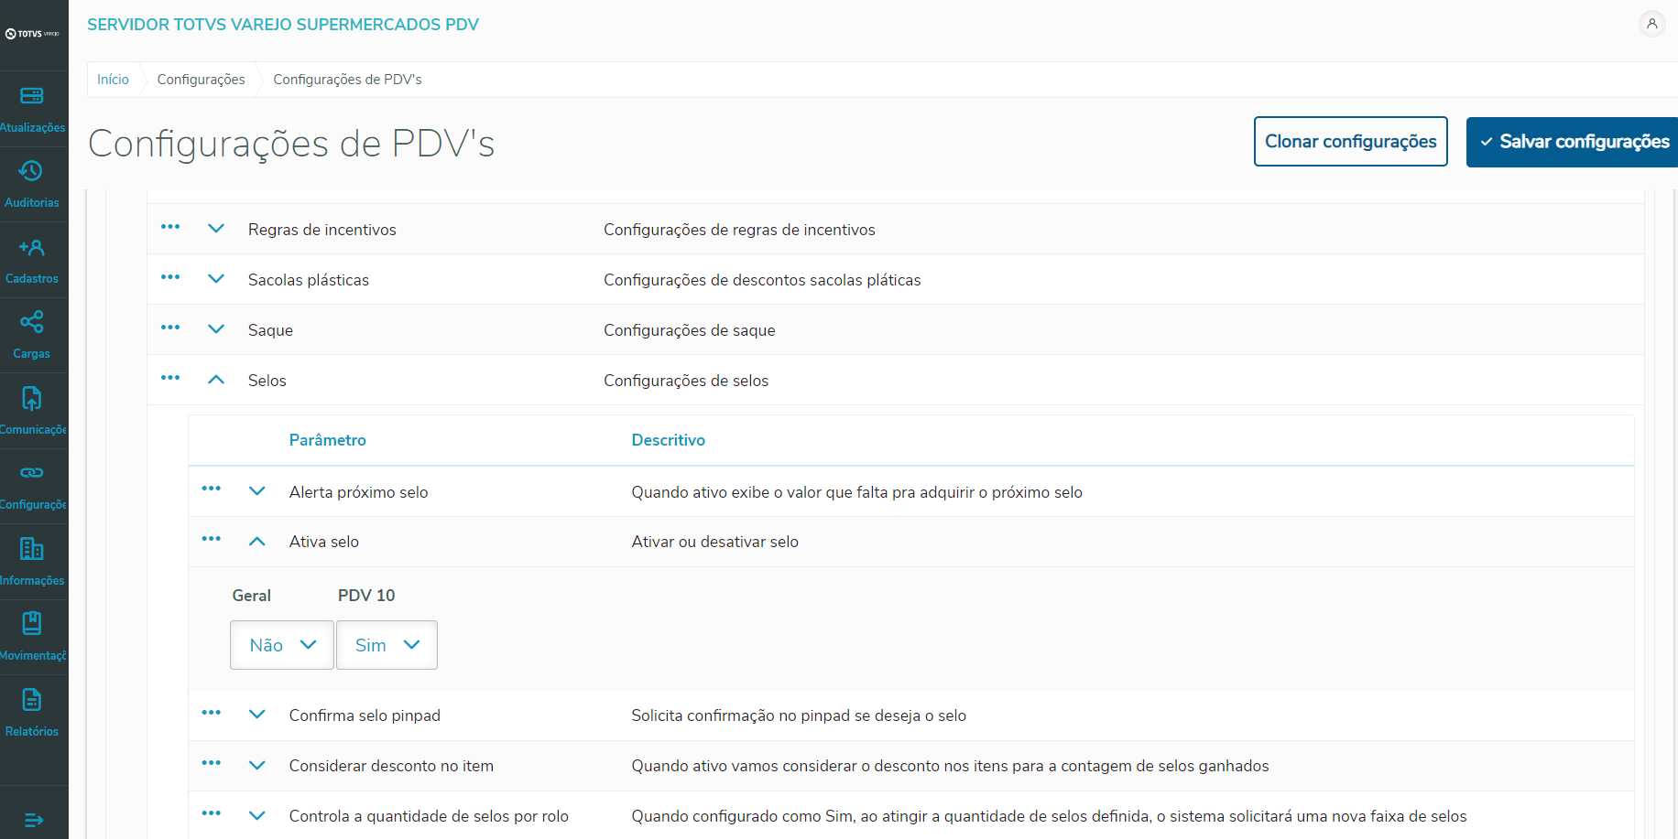Open options dots for Sacolas plásticas

click(170, 277)
